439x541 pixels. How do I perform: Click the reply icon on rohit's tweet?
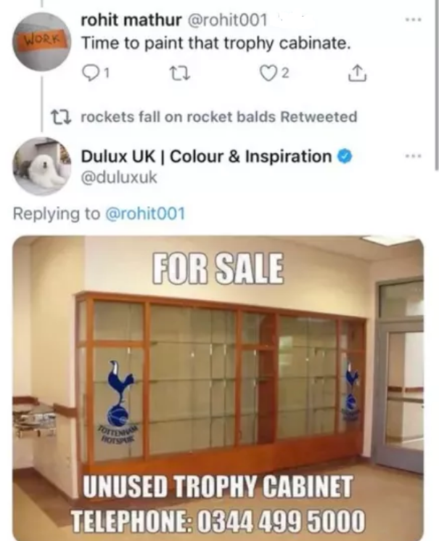(91, 73)
